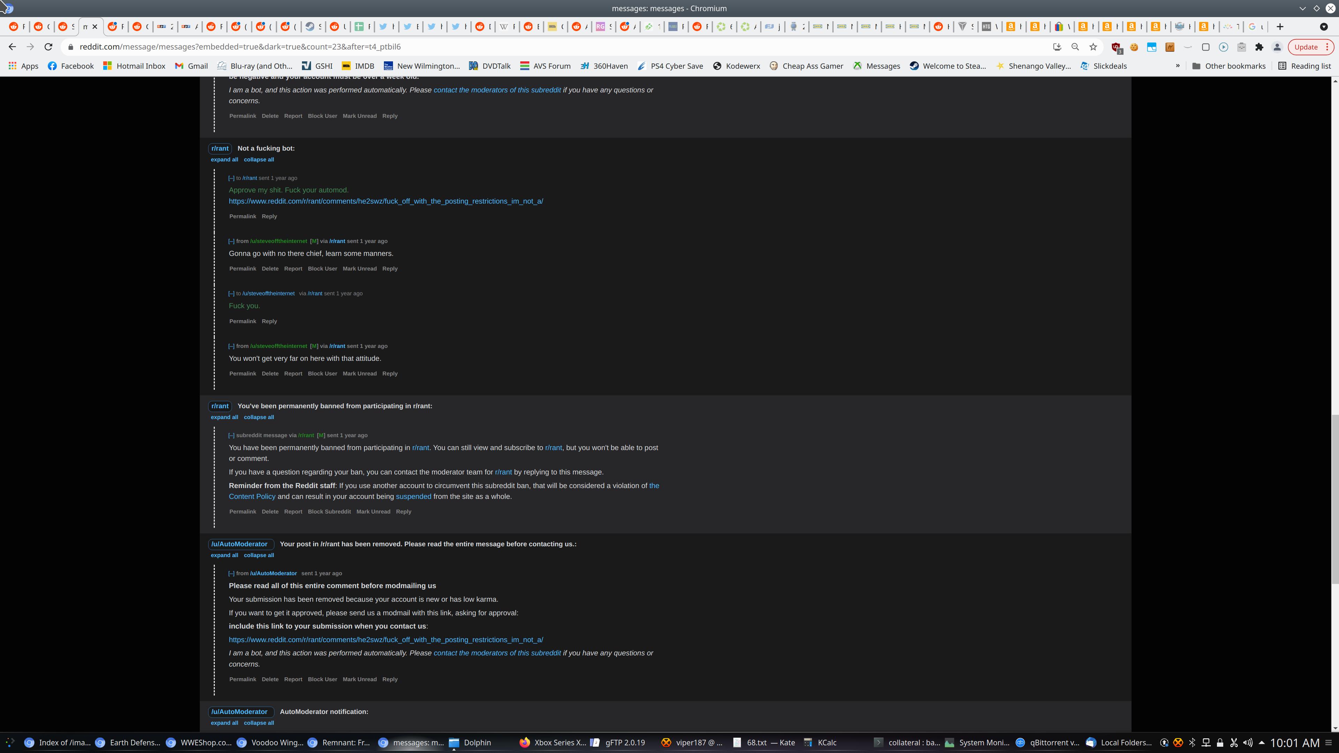Click the address bar URL field
1339x753 pixels.
520,47
